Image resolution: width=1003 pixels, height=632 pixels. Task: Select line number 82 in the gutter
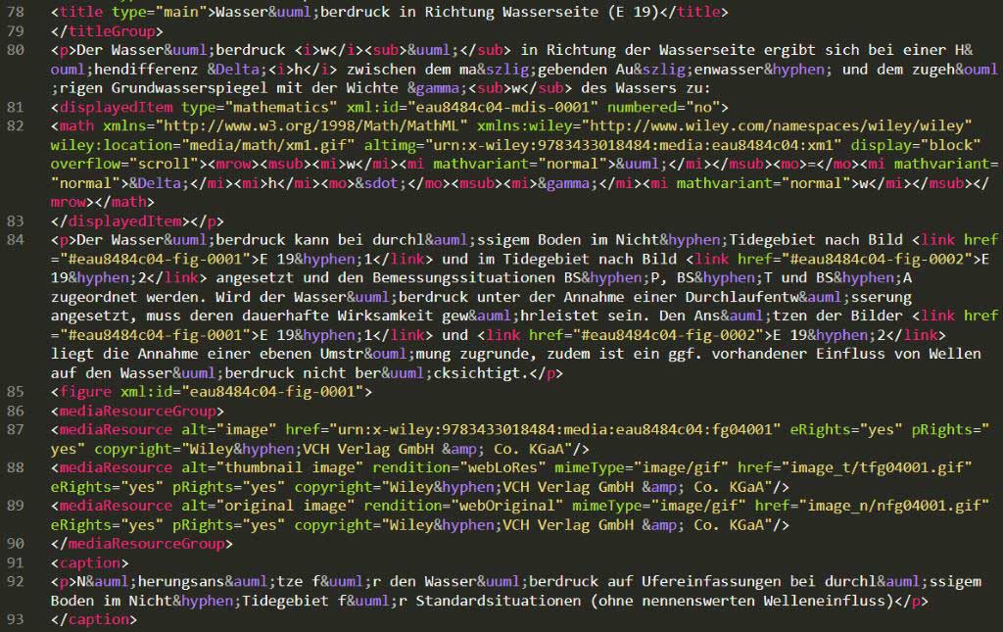17,126
